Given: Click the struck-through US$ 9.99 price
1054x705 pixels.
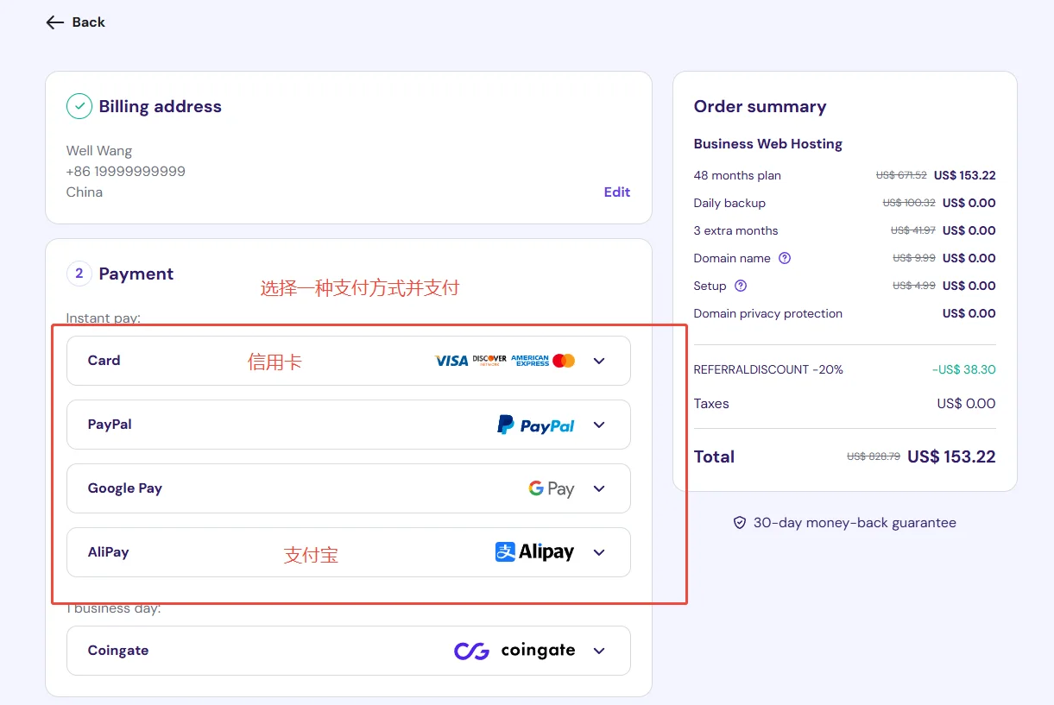Looking at the screenshot, I should click(914, 258).
